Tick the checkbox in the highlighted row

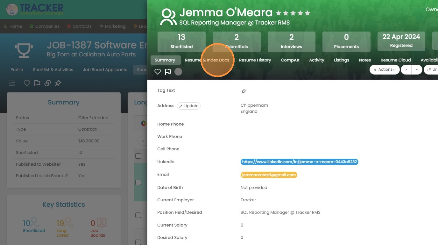[x=138, y=182]
